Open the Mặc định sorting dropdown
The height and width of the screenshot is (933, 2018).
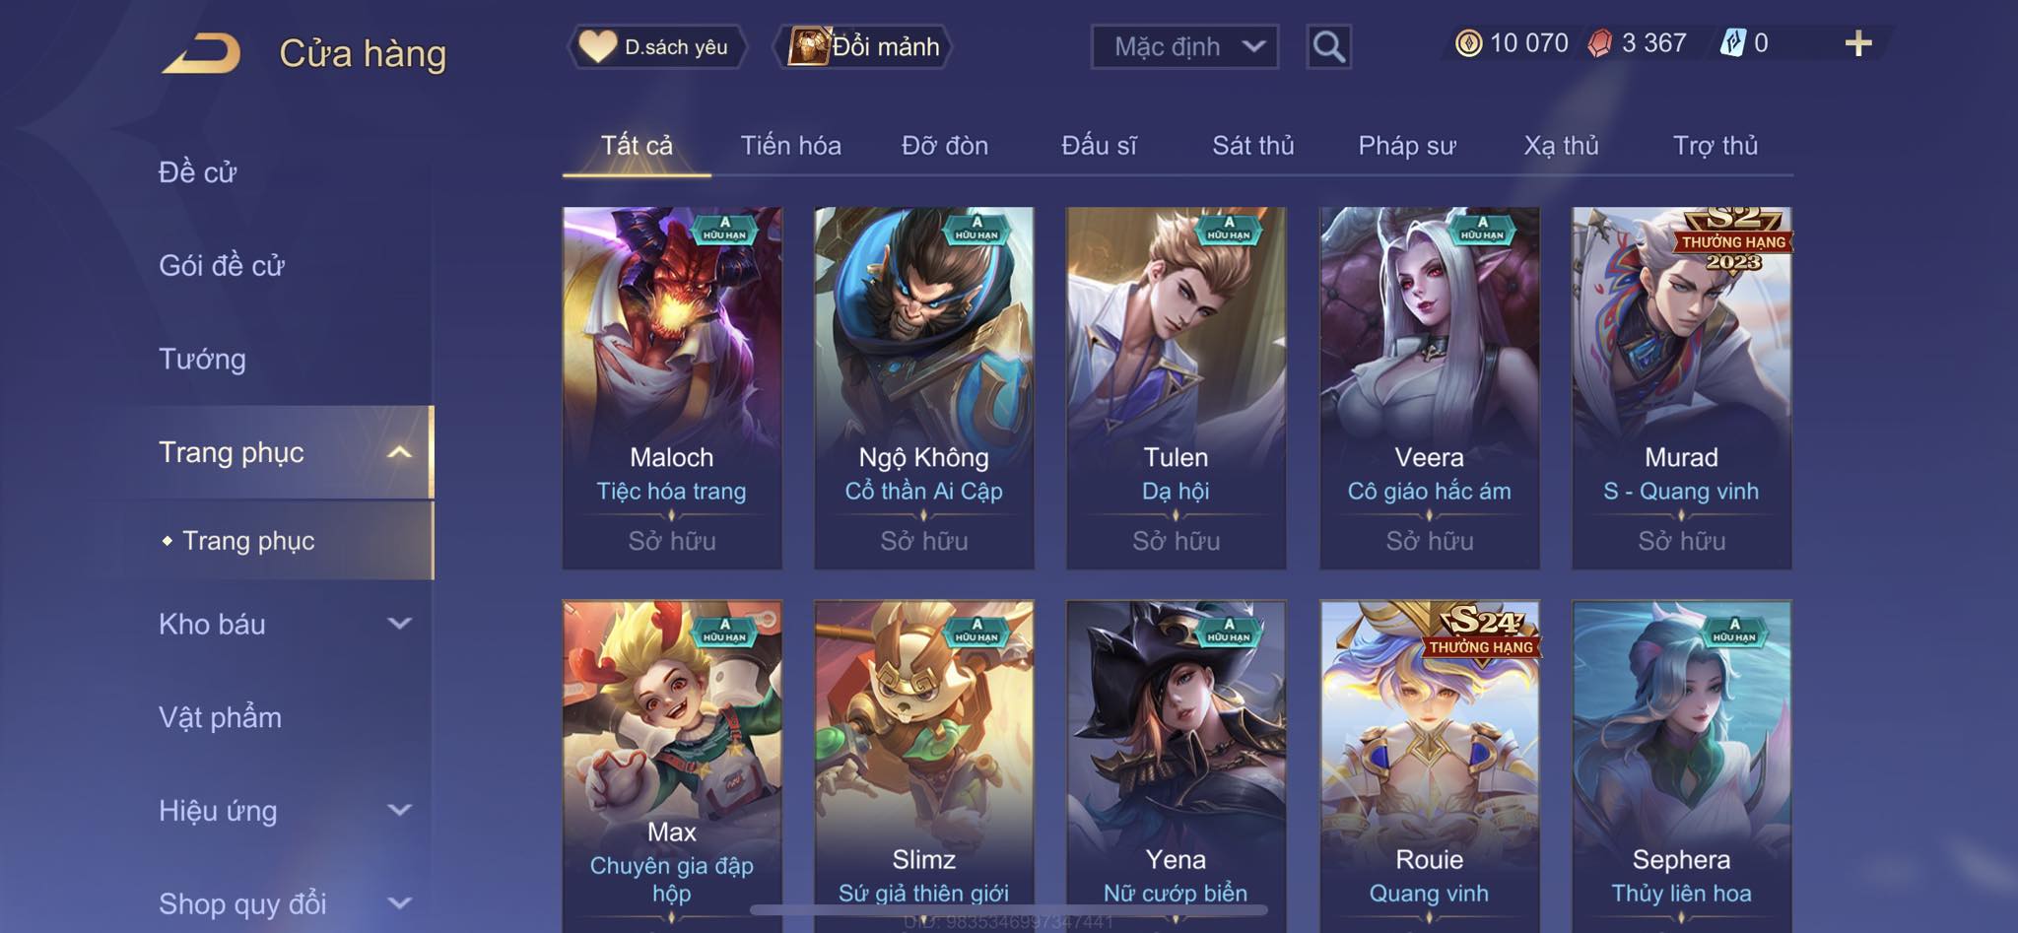1184,46
